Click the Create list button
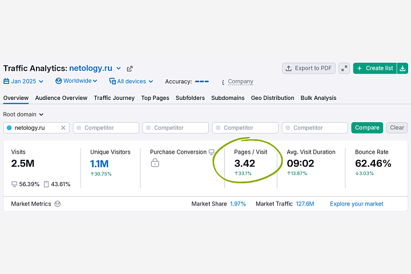Viewport: 411px width, 274px height. click(375, 68)
